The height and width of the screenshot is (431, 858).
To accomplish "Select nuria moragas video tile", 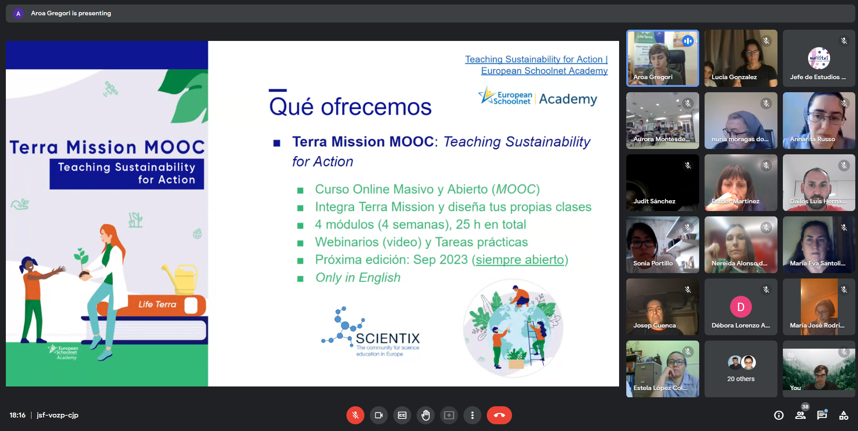I will pyautogui.click(x=741, y=121).
